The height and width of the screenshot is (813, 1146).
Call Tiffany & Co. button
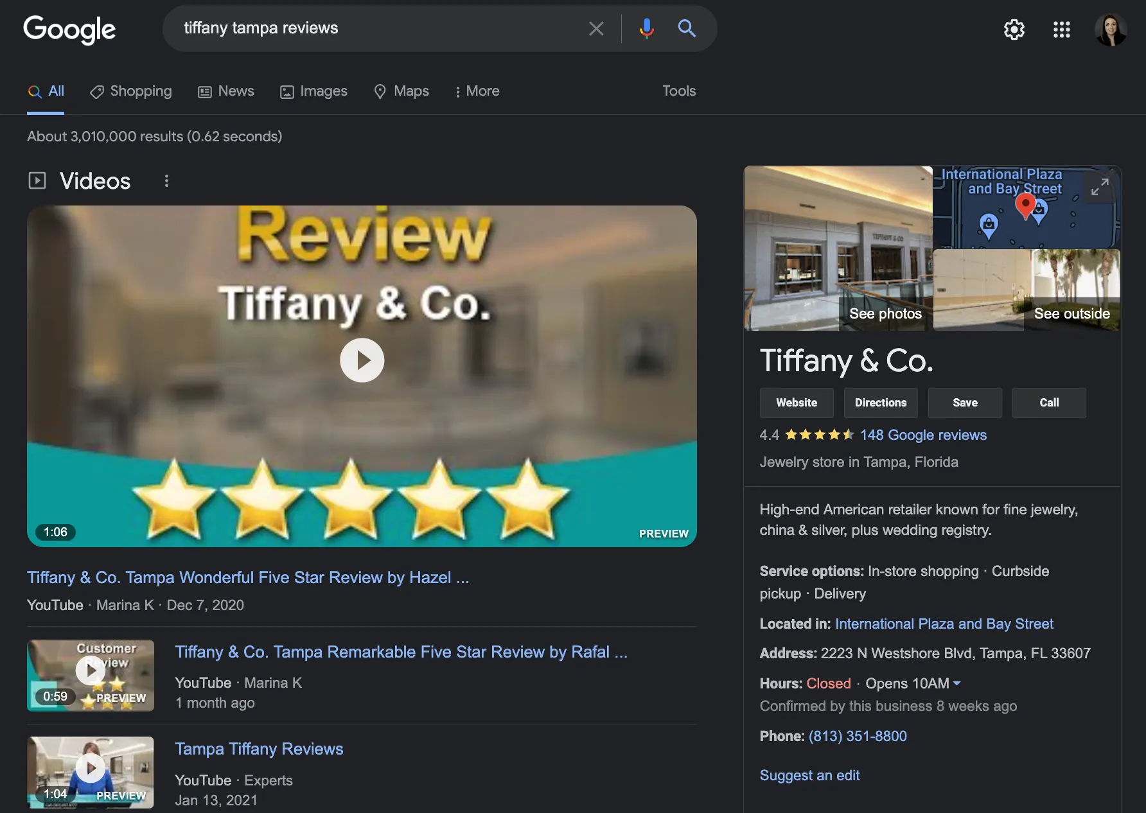pos(1049,403)
